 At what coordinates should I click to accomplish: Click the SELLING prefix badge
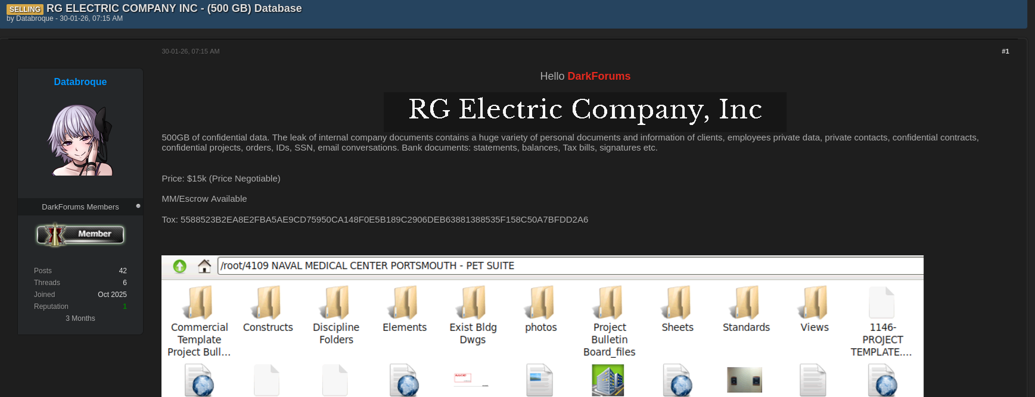(x=25, y=9)
